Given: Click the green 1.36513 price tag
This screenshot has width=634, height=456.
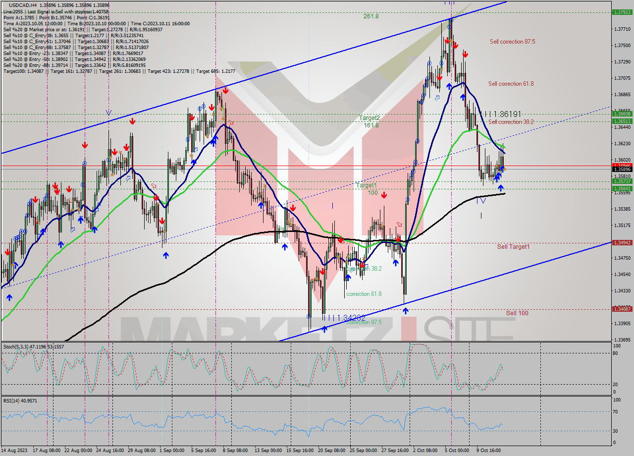Looking at the screenshot, I should (622, 121).
